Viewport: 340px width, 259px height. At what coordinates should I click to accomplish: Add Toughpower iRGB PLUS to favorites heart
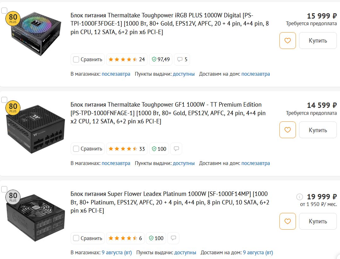[287, 41]
